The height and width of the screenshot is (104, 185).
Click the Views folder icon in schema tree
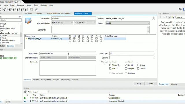(x=1, y=38)
